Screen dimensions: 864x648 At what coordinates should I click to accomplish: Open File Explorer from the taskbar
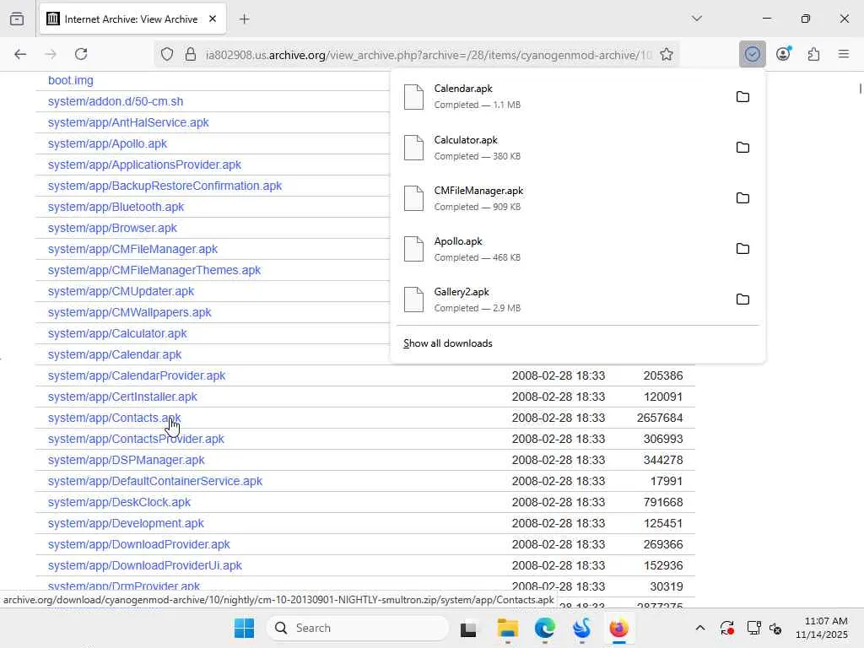507,628
